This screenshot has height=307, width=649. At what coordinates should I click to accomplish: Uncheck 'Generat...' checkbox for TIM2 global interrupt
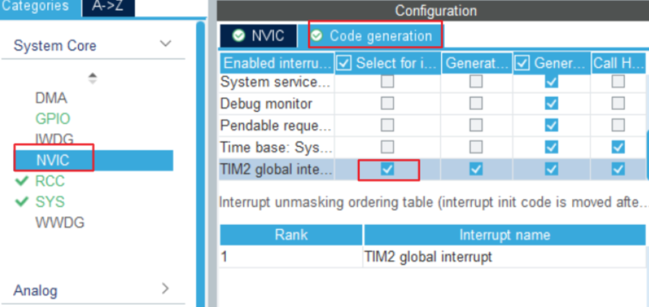pyautogui.click(x=476, y=169)
